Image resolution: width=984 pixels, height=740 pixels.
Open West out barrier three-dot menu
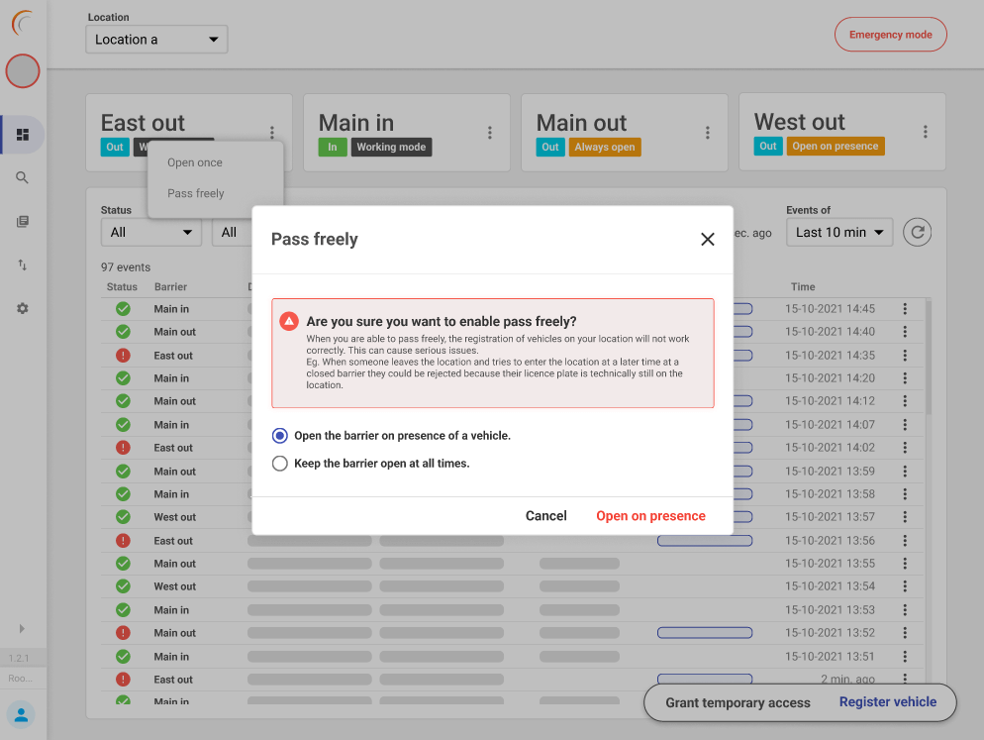pos(926,132)
